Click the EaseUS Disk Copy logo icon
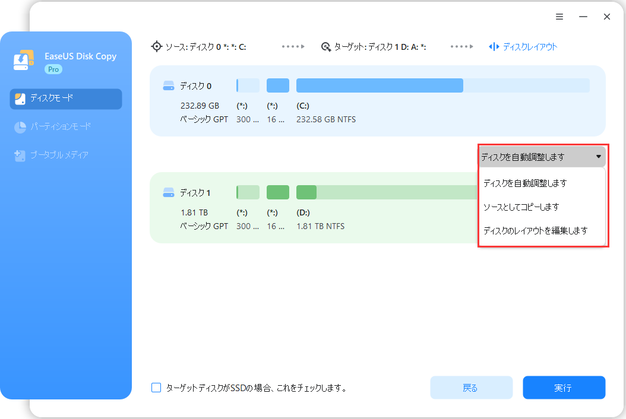 pyautogui.click(x=24, y=61)
